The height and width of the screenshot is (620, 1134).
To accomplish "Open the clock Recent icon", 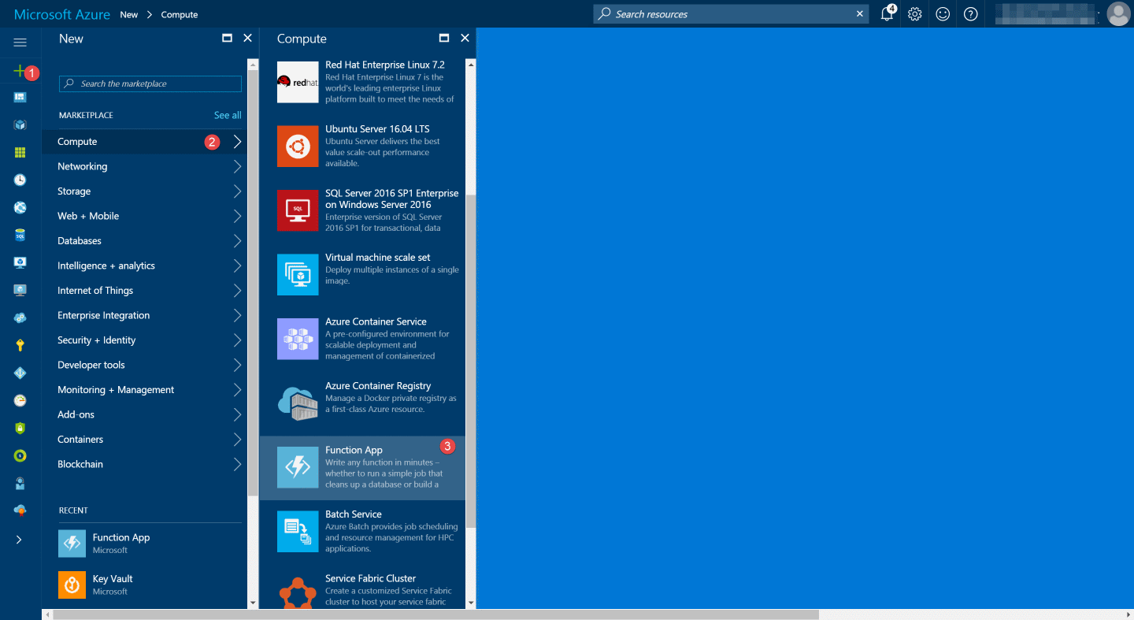I will point(20,180).
